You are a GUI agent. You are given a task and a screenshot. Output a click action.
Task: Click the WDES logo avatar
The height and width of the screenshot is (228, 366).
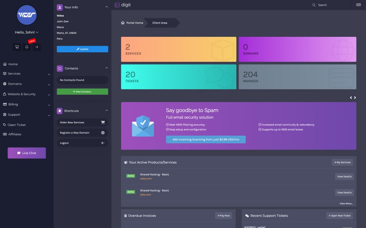[27, 15]
